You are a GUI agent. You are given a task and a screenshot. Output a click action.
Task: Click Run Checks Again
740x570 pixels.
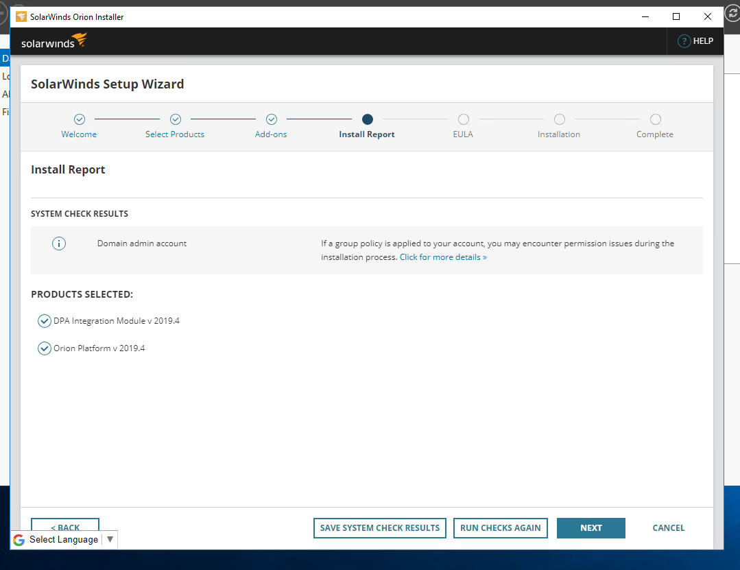click(x=500, y=528)
